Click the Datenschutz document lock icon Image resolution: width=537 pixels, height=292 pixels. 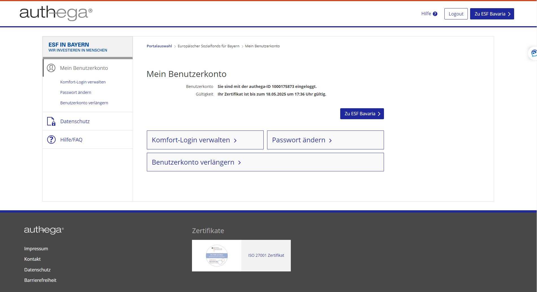tap(51, 121)
